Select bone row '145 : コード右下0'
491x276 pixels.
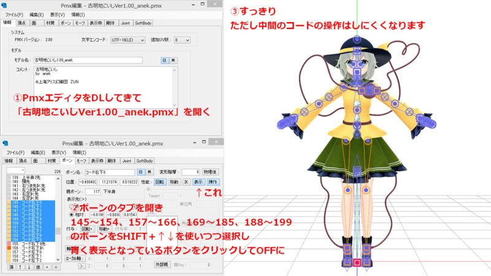(31, 202)
